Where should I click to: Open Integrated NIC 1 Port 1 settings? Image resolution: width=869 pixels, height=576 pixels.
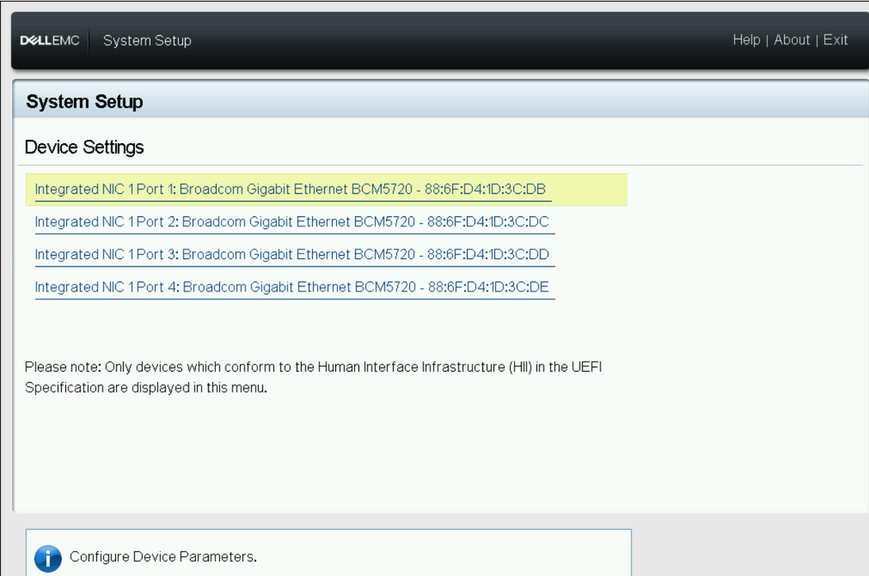point(291,189)
